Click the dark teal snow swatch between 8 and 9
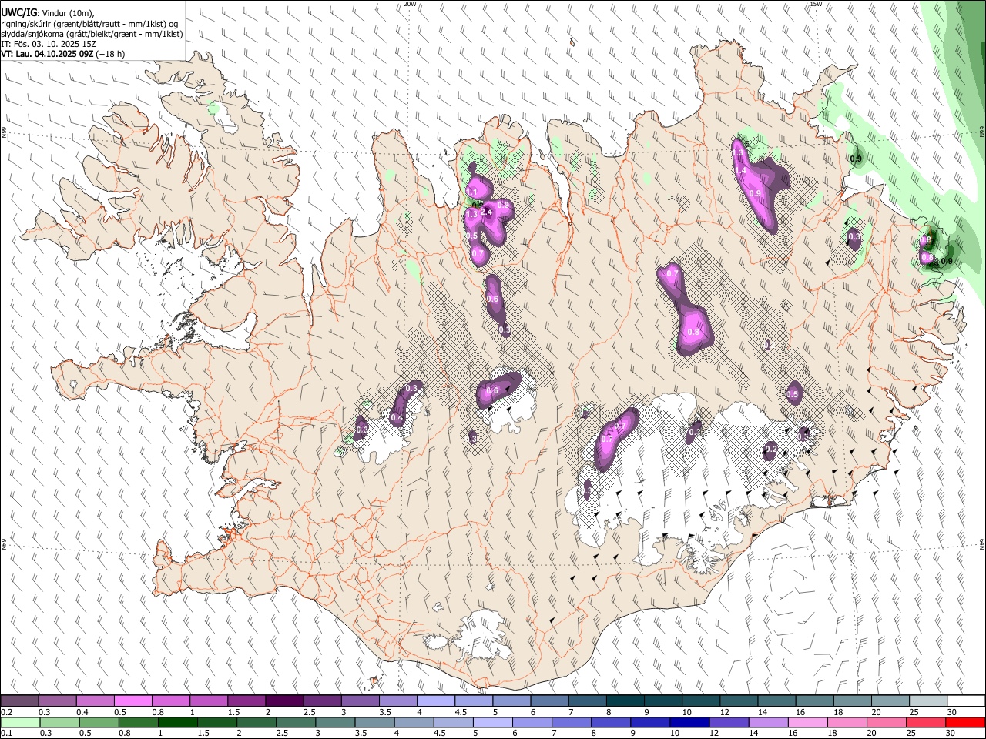986x739 pixels. pos(625,701)
